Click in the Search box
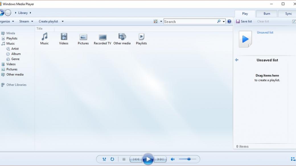Image resolution: width=296 pixels, height=166 pixels. point(190,22)
